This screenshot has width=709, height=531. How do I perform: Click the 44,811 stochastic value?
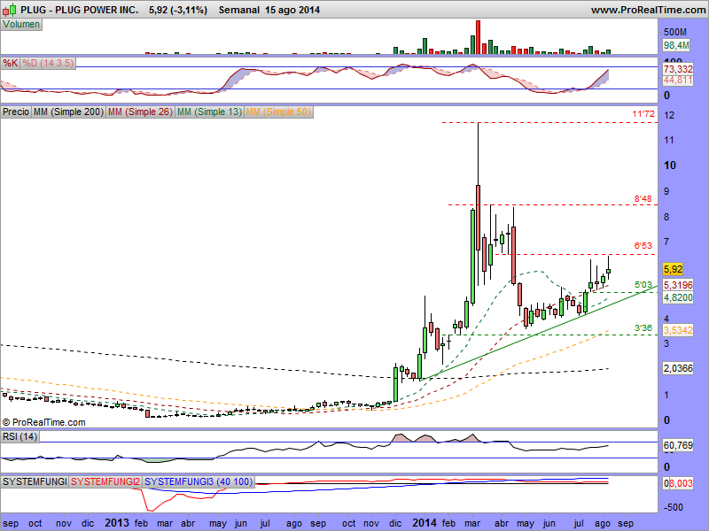pyautogui.click(x=678, y=80)
